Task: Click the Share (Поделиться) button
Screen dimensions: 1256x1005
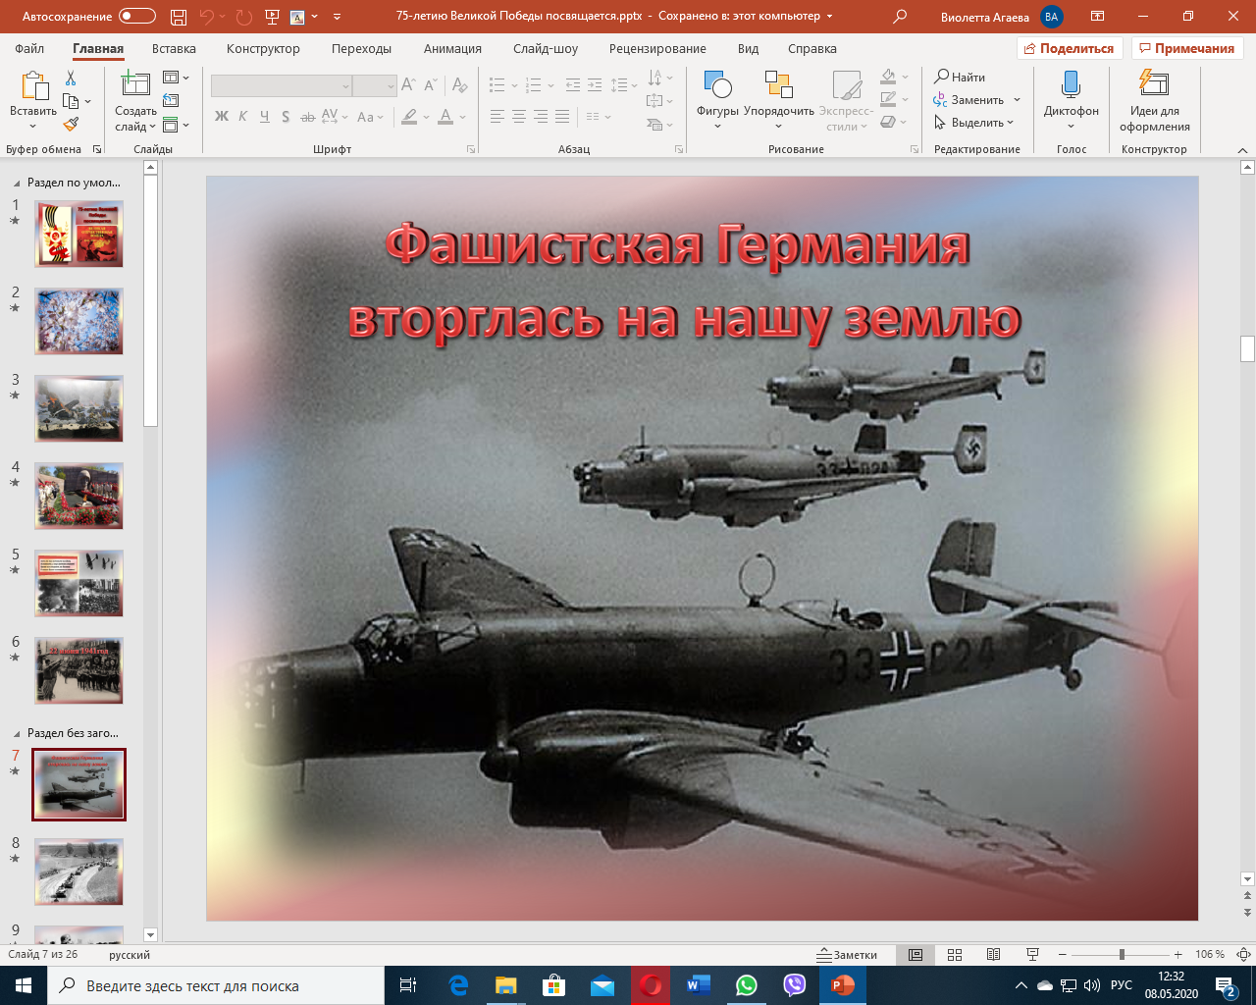Action: coord(1069,49)
